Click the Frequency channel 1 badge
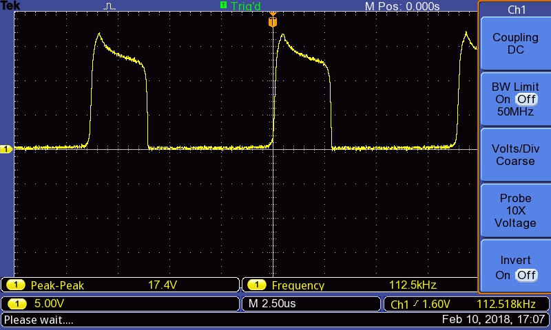The height and width of the screenshot is (330, 551). (x=256, y=285)
